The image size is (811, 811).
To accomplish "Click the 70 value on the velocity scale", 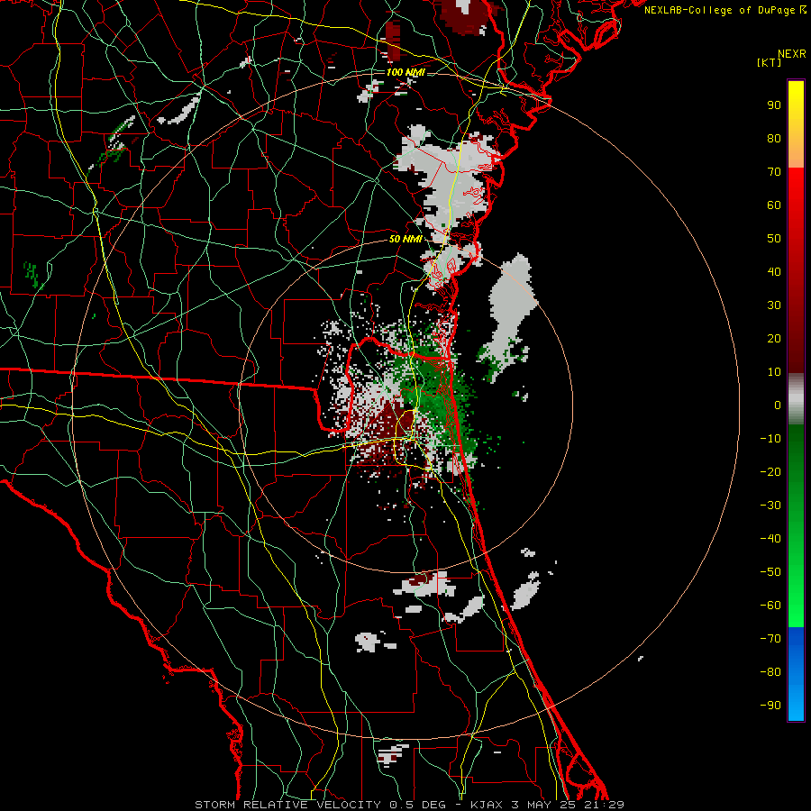I will (774, 172).
